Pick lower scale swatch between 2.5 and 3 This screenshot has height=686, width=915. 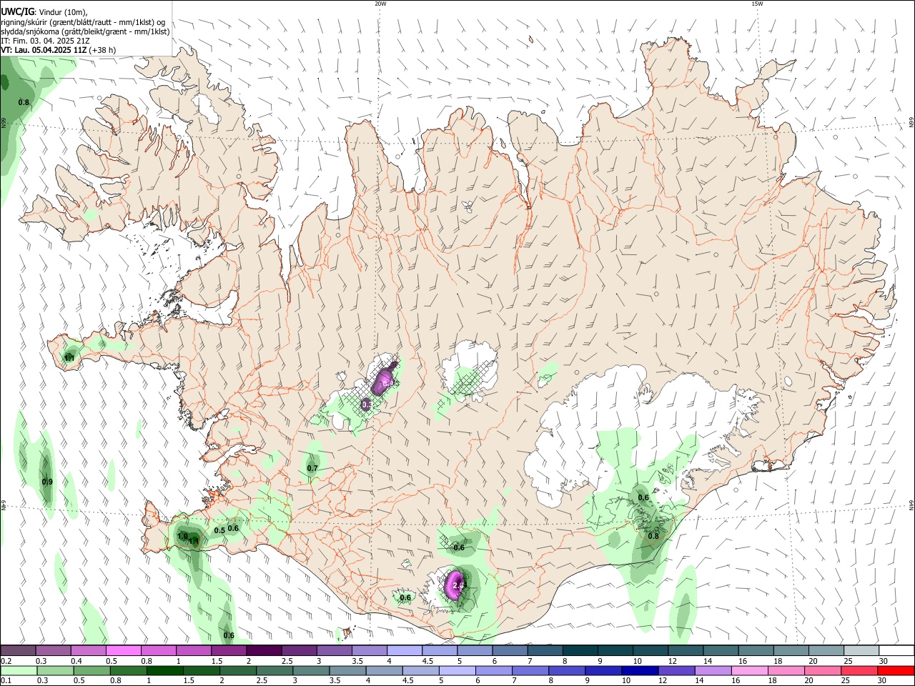pos(274,671)
